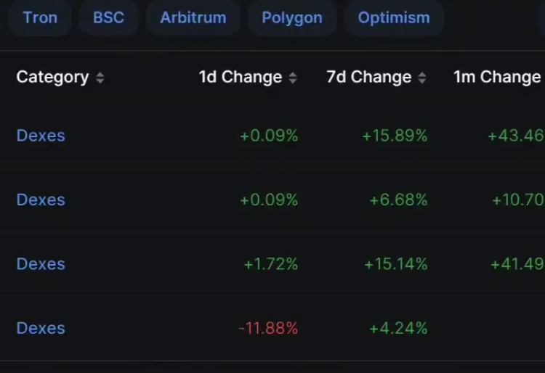This screenshot has width=545, height=373.
Task: Select the +4.24% 7d change value
Action: coord(398,328)
